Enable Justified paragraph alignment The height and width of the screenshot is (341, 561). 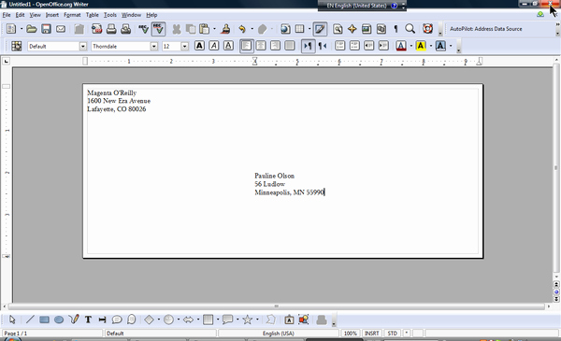(x=290, y=46)
